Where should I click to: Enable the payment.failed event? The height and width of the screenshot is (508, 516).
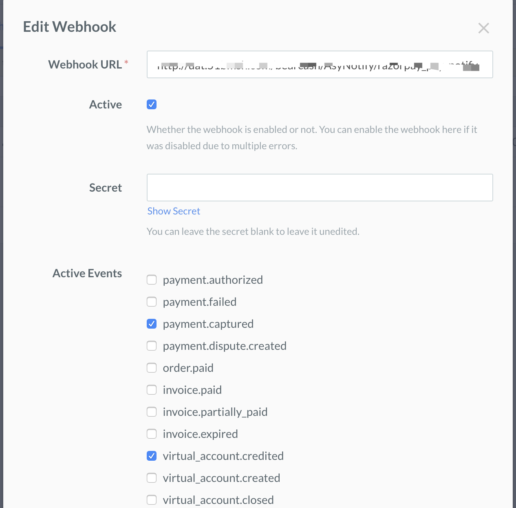(x=151, y=302)
